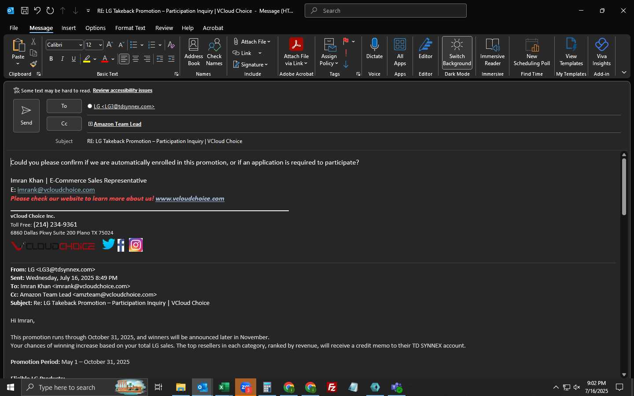The width and height of the screenshot is (634, 396).
Task: Shrink font size with the smaller A icon
Action: point(121,45)
